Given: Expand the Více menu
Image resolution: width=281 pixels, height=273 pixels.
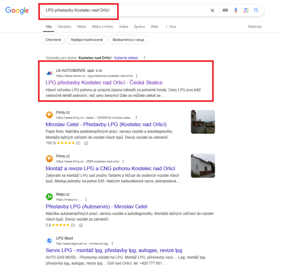Looking at the screenshot, I should [171, 26].
